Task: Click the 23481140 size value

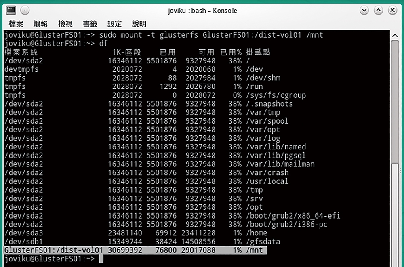Action: [125, 233]
